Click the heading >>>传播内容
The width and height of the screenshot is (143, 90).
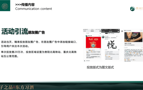pos(25,5)
